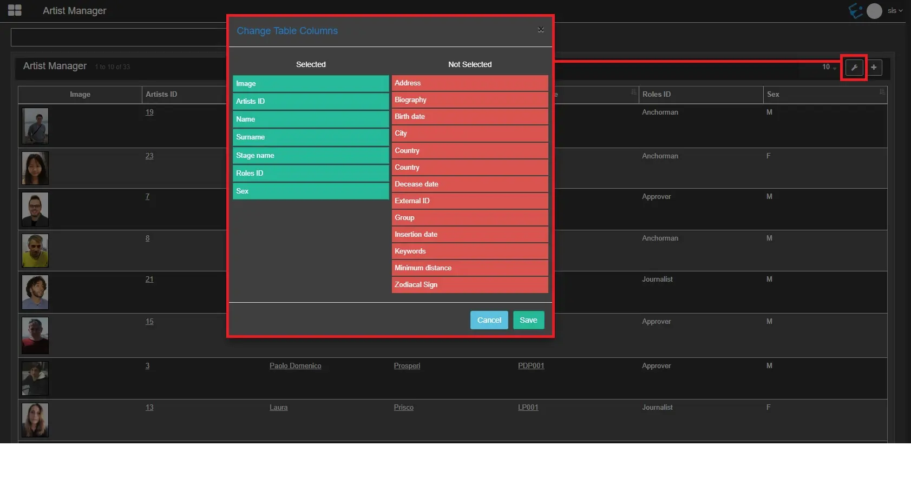The width and height of the screenshot is (911, 499).
Task: Open the Paolo Domenico name link
Action: [295, 366]
